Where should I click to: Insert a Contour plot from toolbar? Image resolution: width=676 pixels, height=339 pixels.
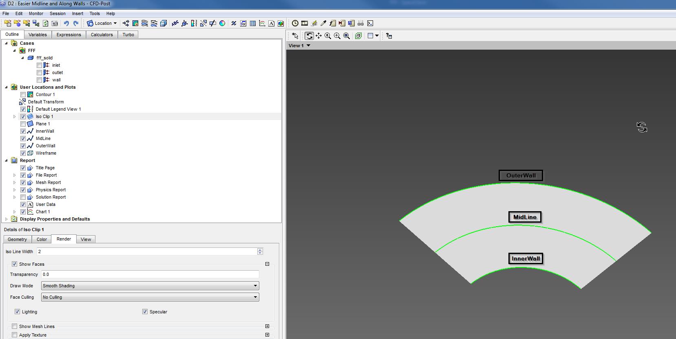pyautogui.click(x=135, y=23)
